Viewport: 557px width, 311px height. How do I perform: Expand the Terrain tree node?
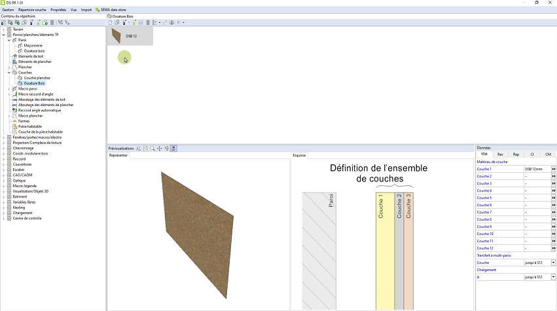point(3,29)
